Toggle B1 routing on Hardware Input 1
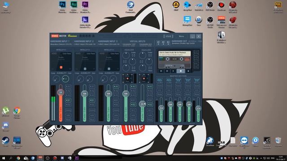 point(68,100)
